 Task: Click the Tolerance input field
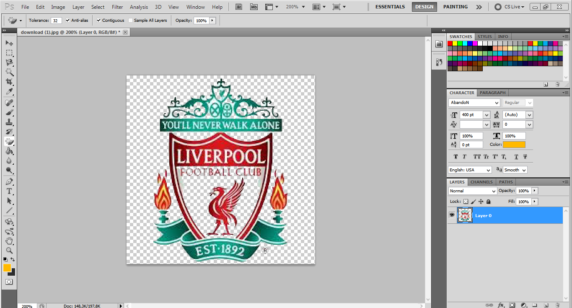pos(56,20)
